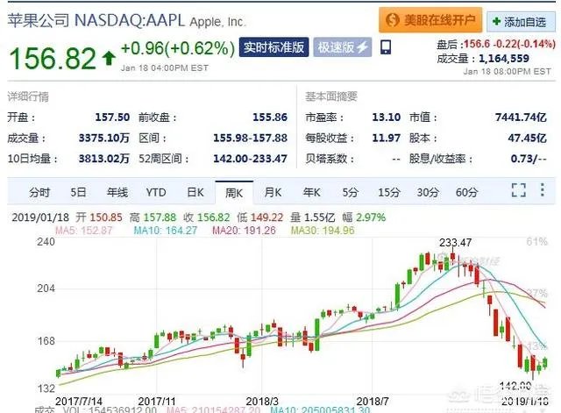Viewport: 561px width, 413px height.
Task: Click earnings per share 11.97
Action: point(386,138)
